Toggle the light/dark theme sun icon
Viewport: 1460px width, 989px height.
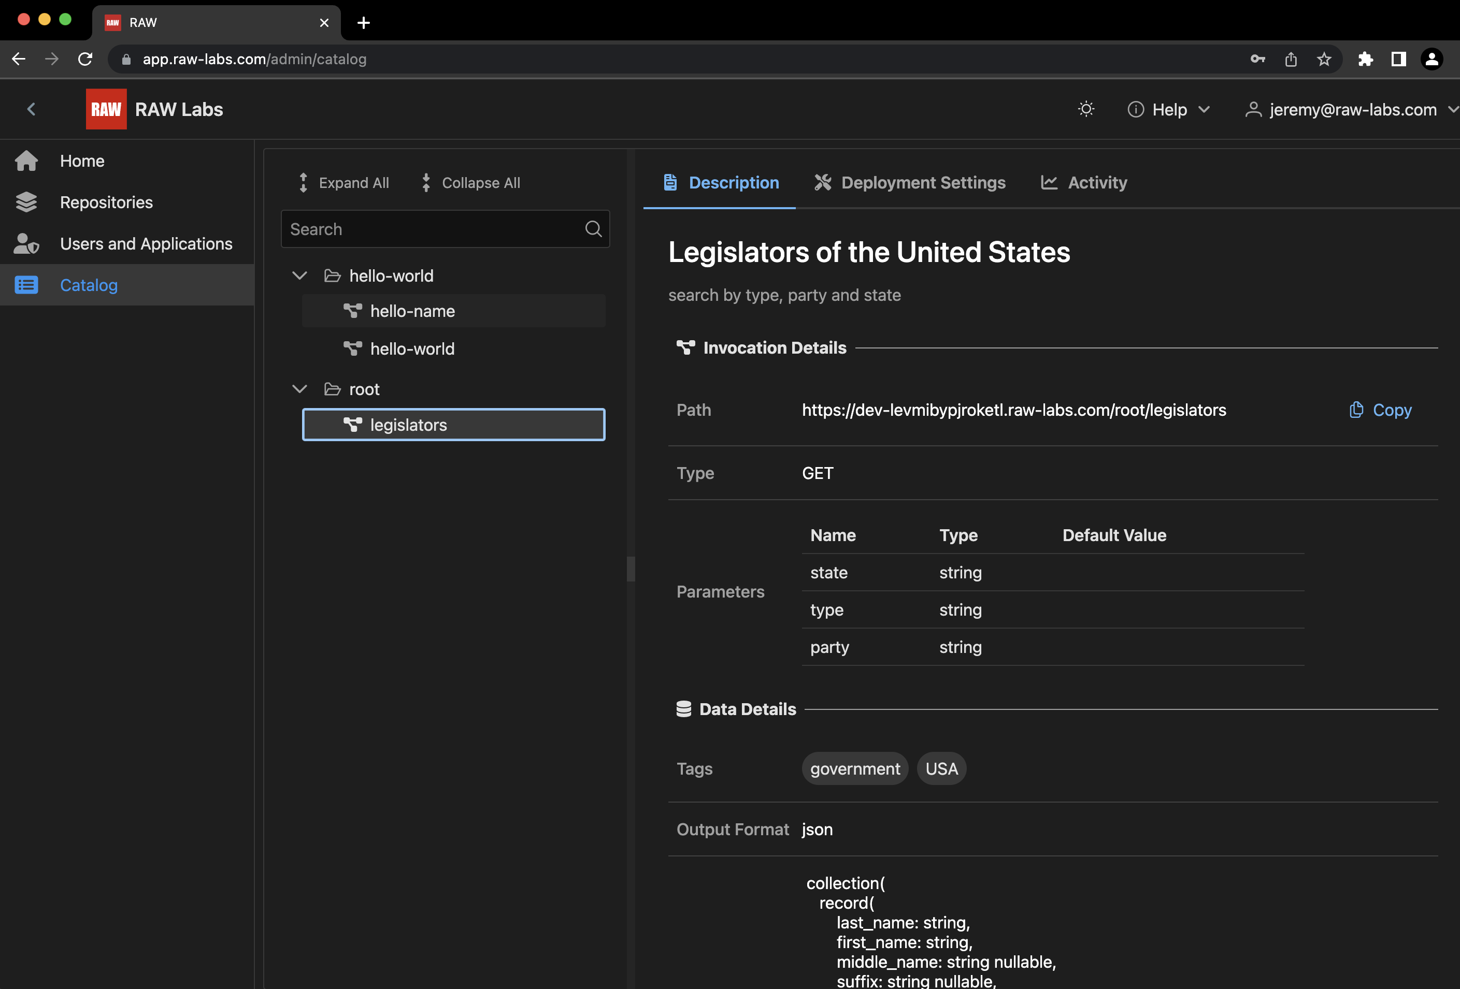(x=1086, y=109)
